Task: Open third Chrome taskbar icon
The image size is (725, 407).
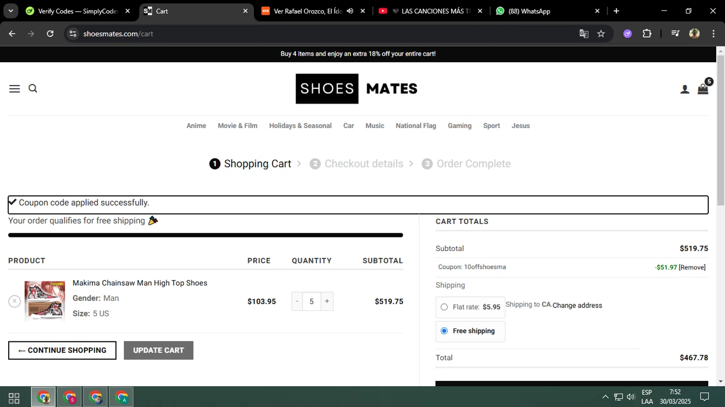Action: [96, 397]
